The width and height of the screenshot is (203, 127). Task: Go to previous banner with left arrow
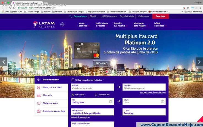(x=4, y=62)
